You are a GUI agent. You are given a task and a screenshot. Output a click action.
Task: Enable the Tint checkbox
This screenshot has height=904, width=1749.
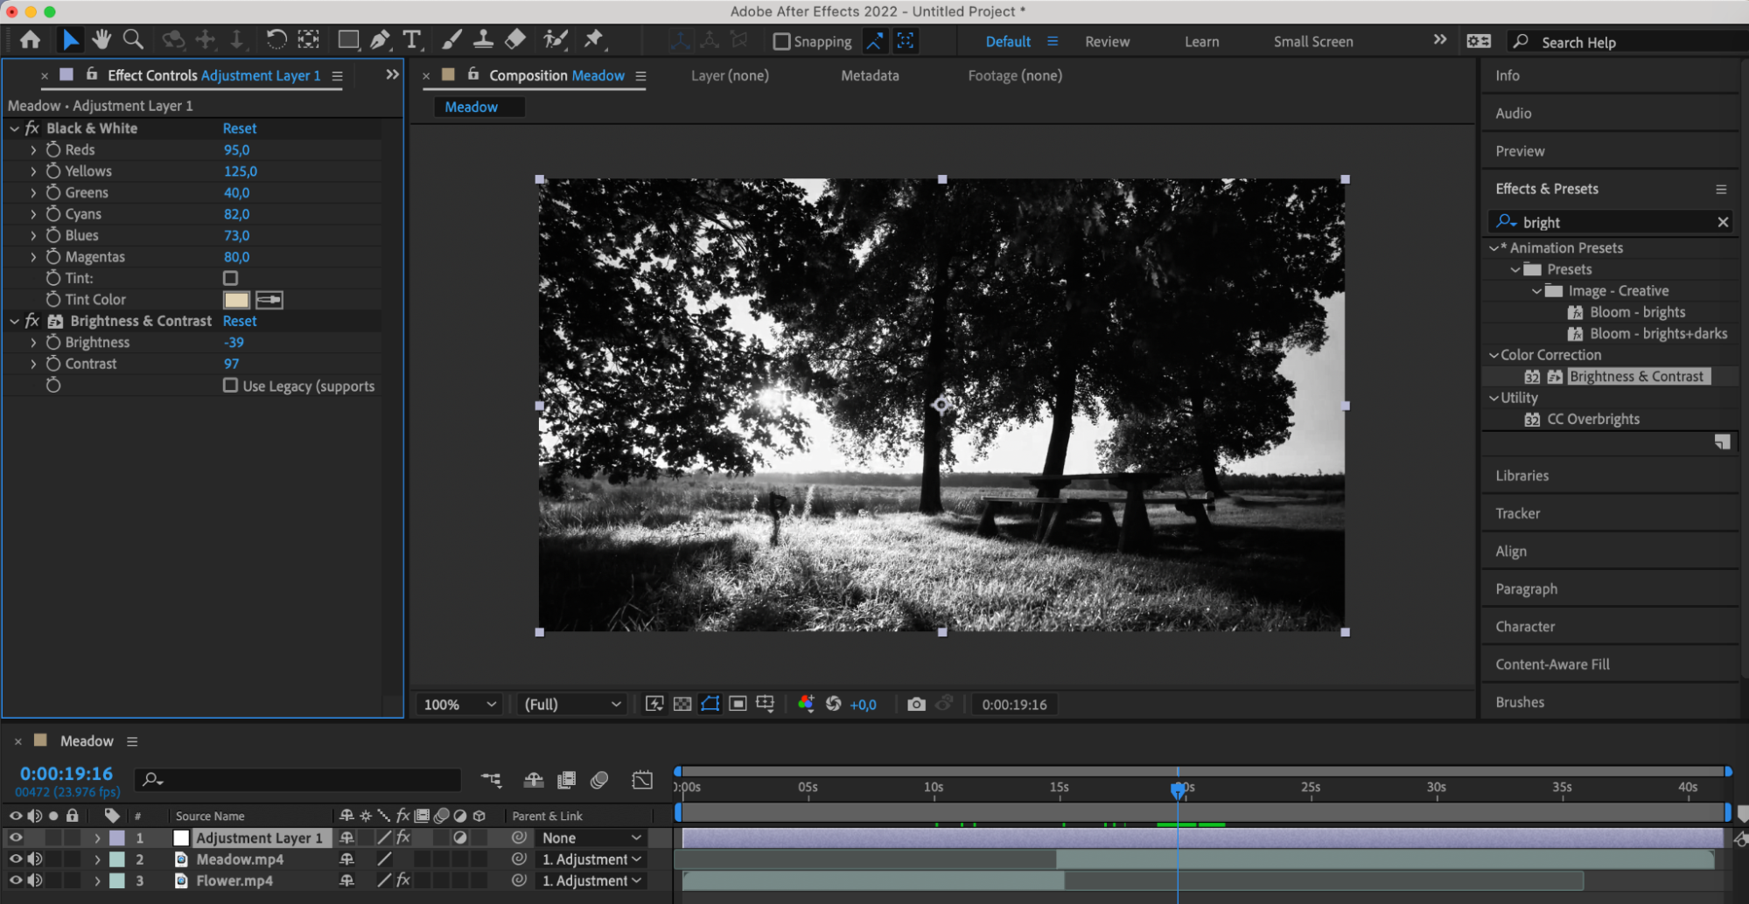(x=230, y=278)
